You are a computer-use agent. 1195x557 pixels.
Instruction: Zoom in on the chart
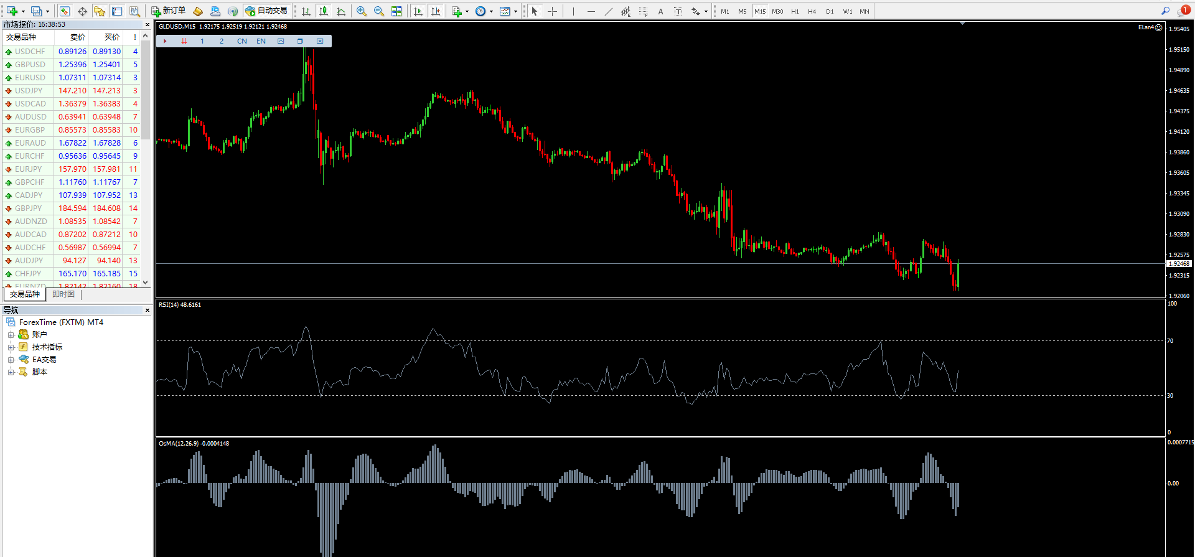[x=362, y=11]
